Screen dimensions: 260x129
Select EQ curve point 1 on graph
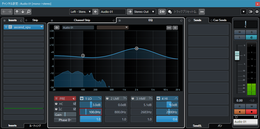(83, 56)
